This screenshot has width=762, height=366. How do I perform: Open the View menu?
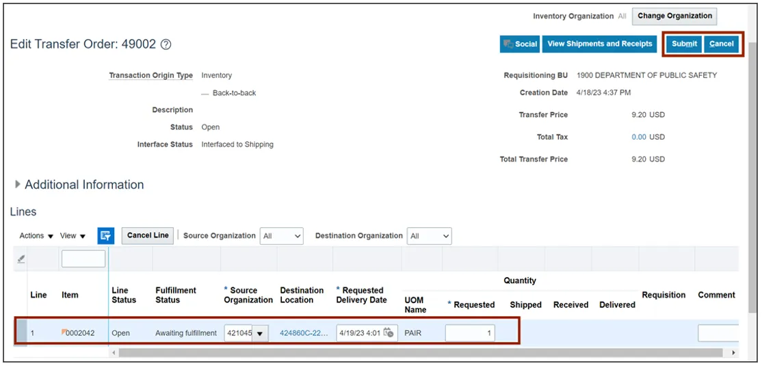[x=73, y=236]
